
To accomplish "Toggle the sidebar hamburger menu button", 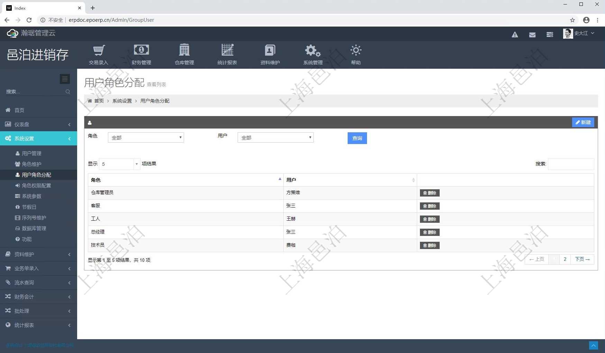I will 65,79.
